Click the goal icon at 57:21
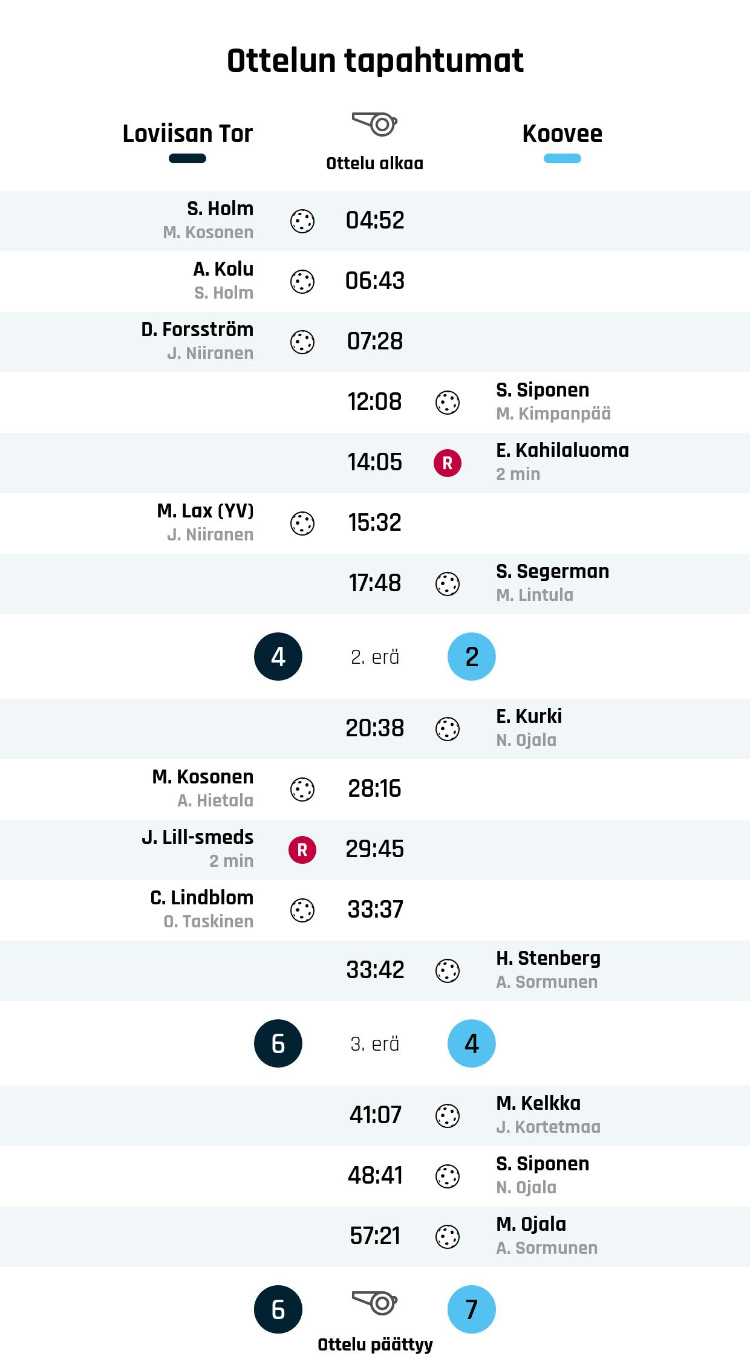This screenshot has height=1365, width=750. (x=448, y=1237)
